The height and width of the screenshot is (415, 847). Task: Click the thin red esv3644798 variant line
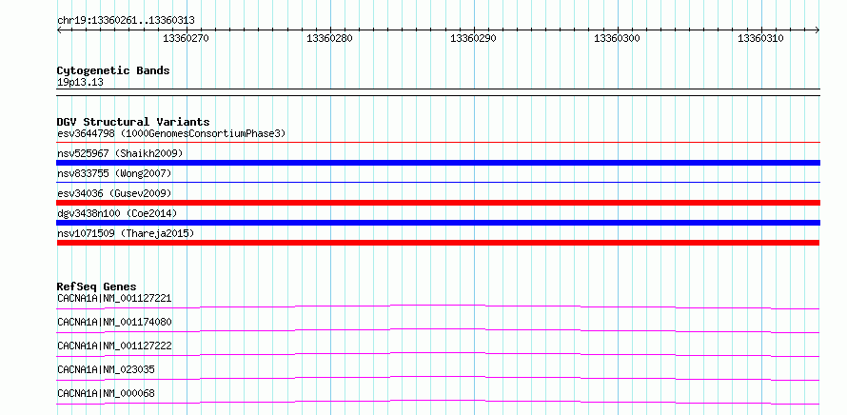(438, 143)
